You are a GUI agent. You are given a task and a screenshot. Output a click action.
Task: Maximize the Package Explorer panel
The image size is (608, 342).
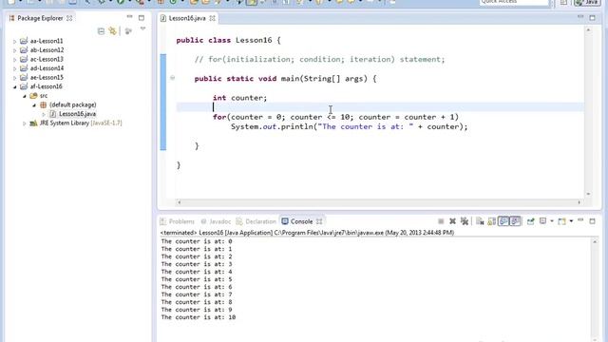point(142,18)
